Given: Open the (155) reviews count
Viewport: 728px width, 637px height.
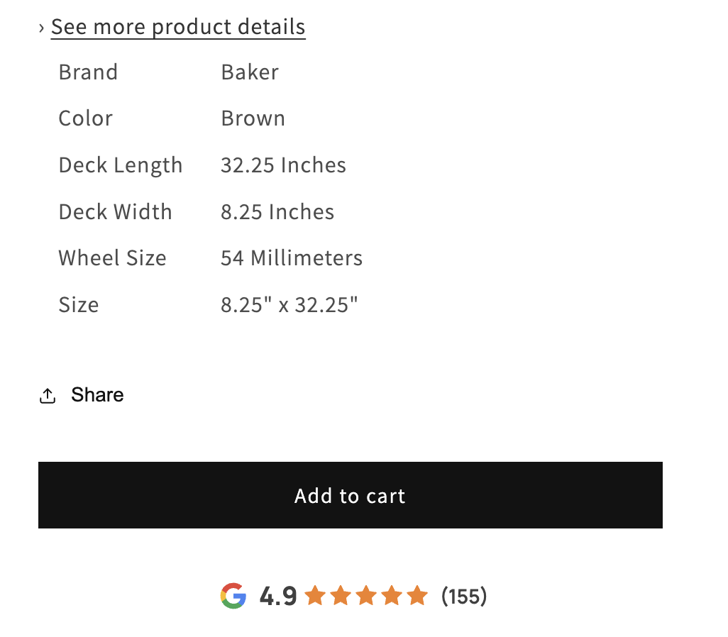Looking at the screenshot, I should tap(464, 596).
